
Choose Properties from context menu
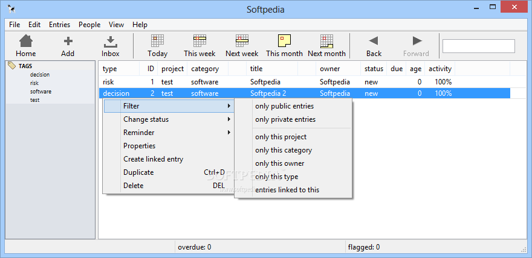click(x=169, y=146)
